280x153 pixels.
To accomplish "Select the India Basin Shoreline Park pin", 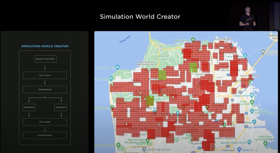I will [265, 143].
